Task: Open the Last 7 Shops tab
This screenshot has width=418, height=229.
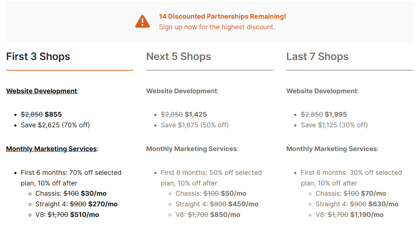Action: pyautogui.click(x=317, y=57)
